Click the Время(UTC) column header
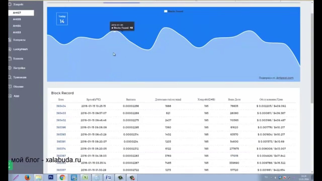The width and height of the screenshot is (322, 181). coord(93,100)
